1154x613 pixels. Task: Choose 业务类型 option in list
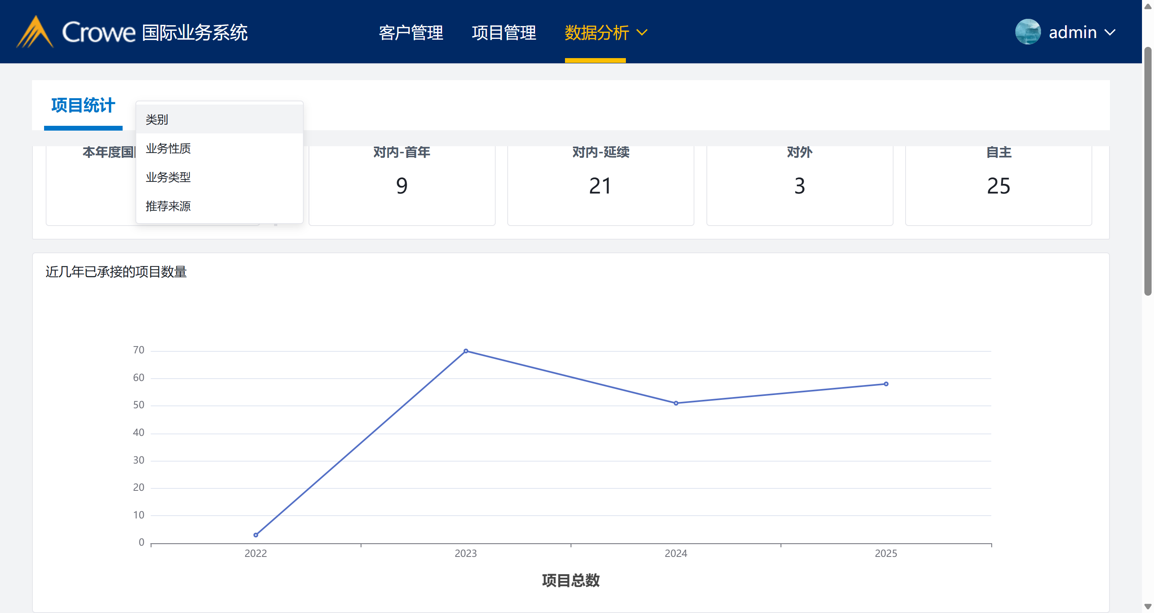(x=219, y=177)
